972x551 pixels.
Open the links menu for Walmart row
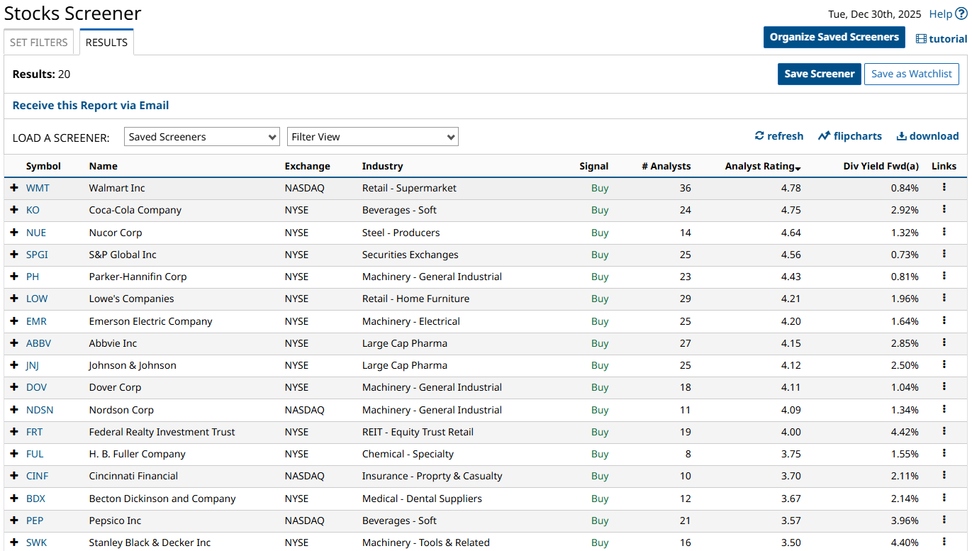tap(944, 188)
